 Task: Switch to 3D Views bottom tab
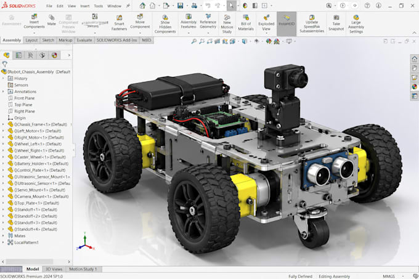pos(54,269)
